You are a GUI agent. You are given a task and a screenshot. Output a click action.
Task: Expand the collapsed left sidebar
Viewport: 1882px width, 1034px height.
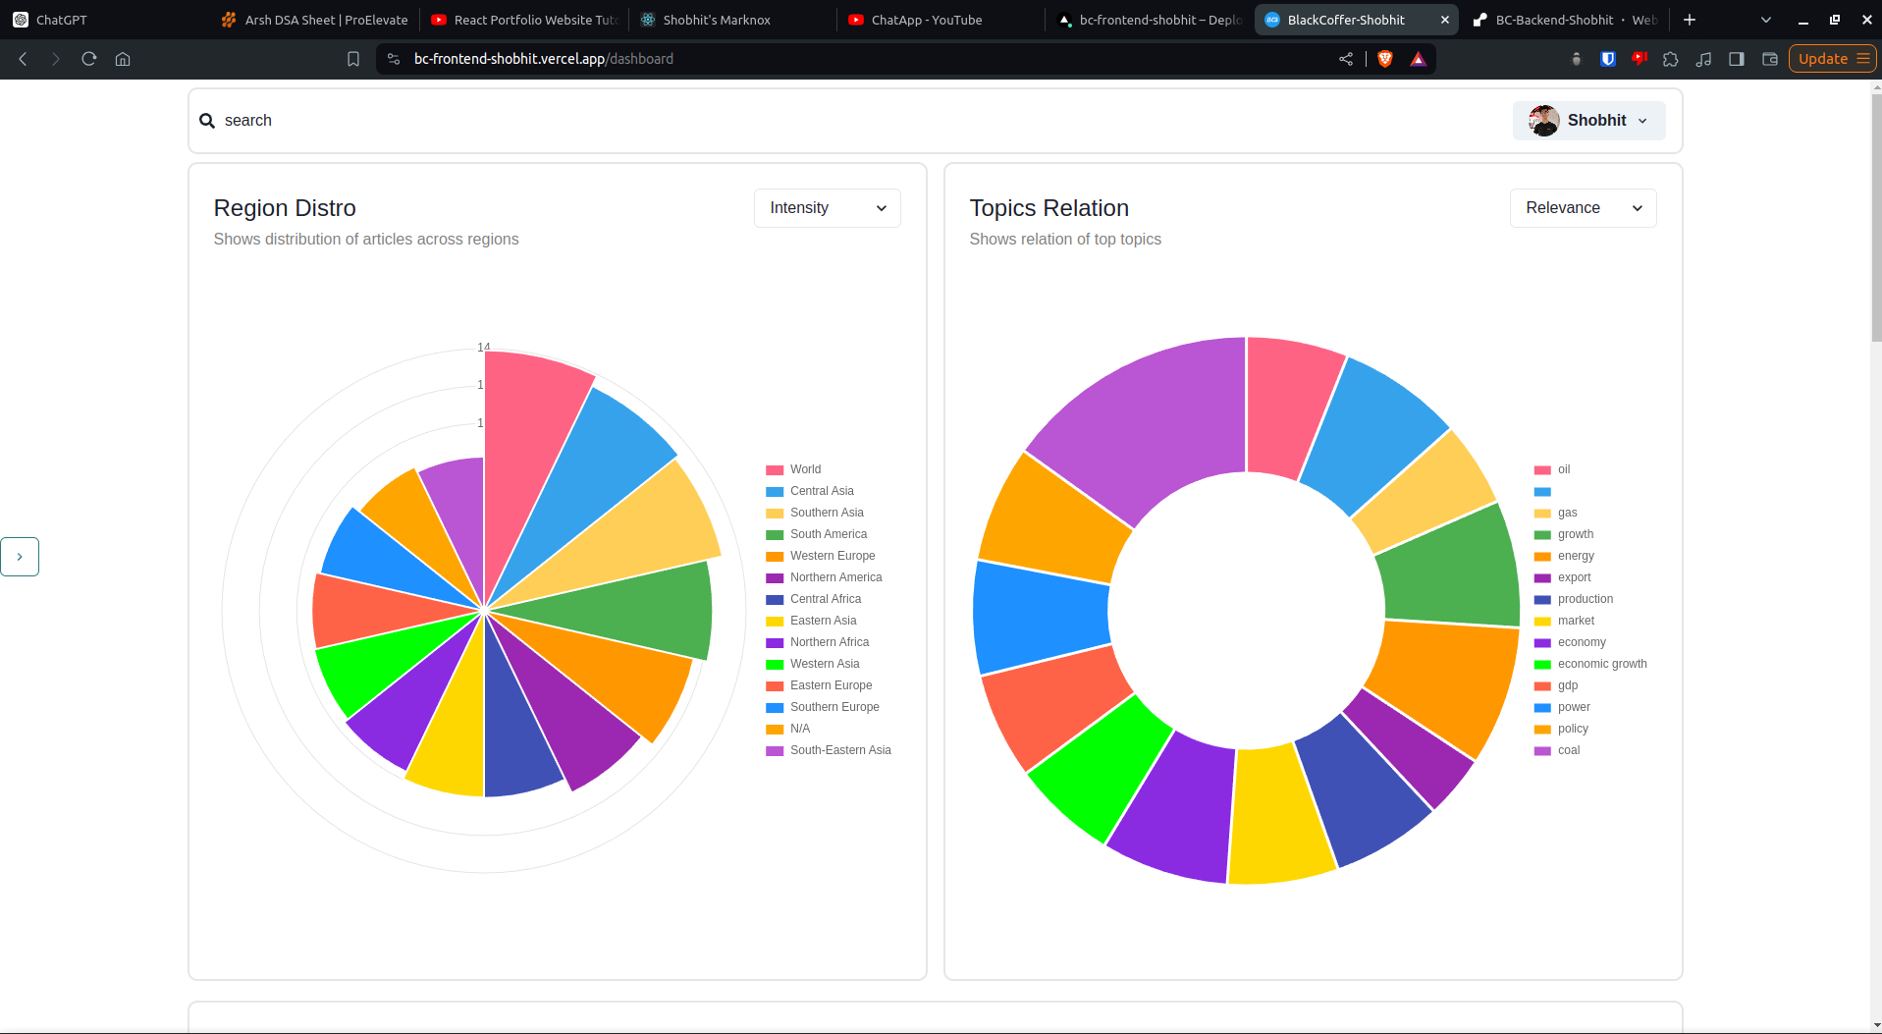20,557
